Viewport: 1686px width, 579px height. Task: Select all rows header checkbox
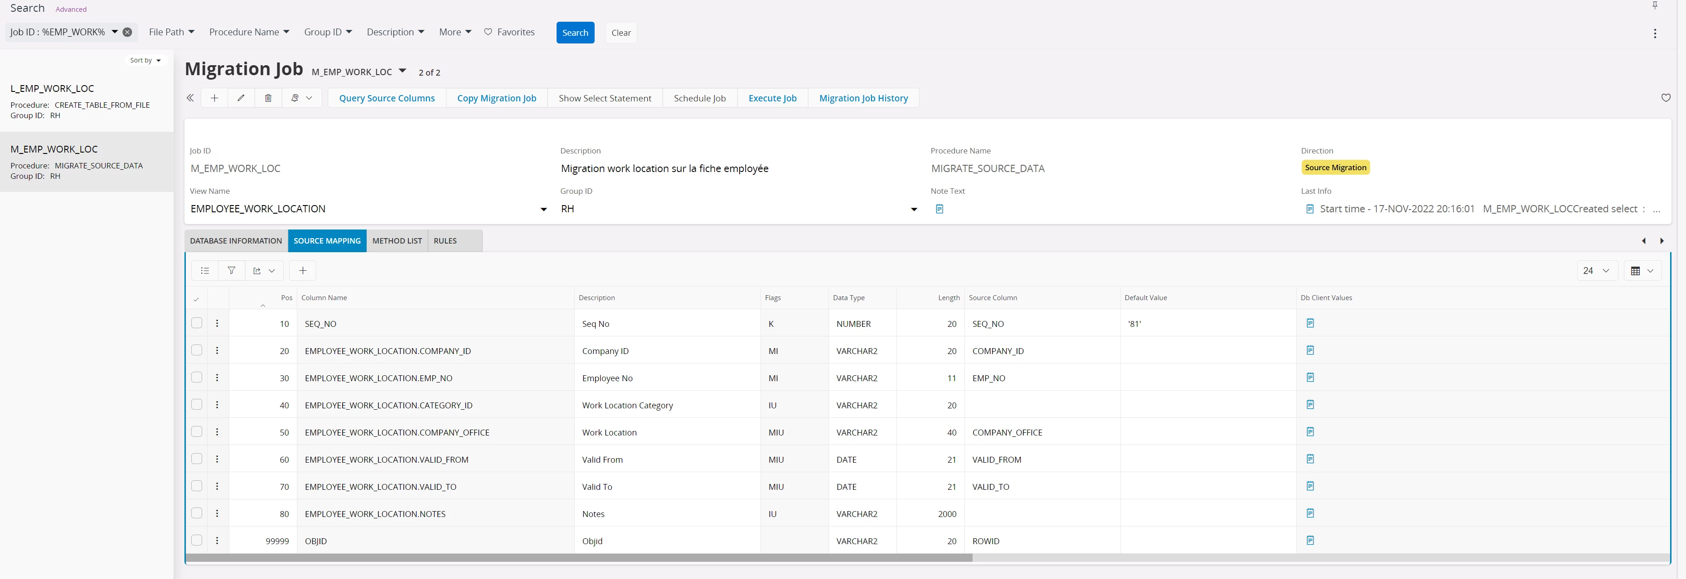click(x=196, y=299)
